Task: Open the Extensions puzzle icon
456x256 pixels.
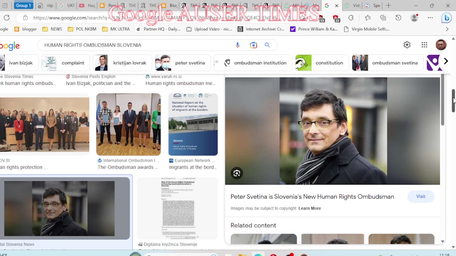Action: (x=351, y=17)
